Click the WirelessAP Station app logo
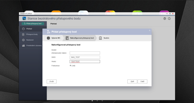This screenshot has height=103, width=194. point(24,19)
